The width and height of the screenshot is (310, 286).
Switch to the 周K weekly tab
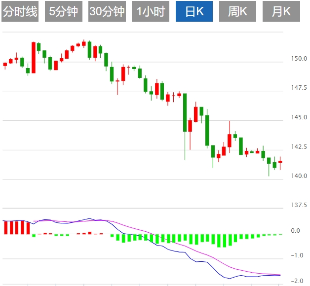[237, 11]
